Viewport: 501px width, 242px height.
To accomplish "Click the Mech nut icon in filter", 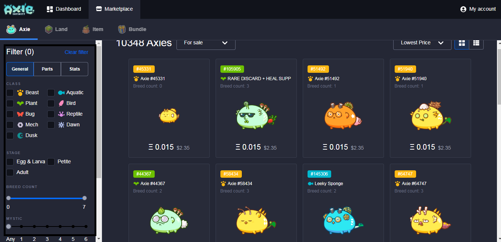I will coord(20,125).
